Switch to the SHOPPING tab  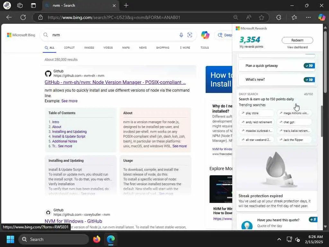pos(163,48)
